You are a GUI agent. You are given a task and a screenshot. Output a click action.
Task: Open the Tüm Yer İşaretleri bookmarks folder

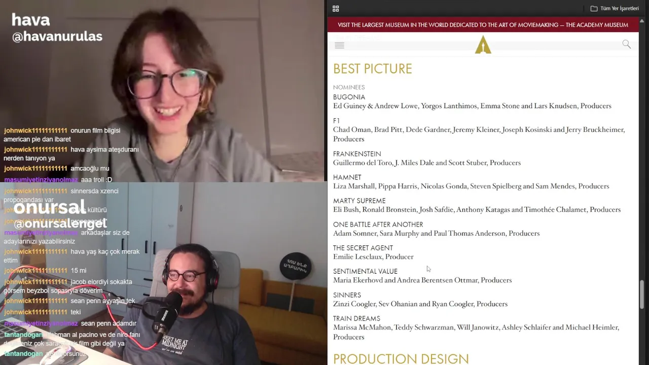(615, 9)
